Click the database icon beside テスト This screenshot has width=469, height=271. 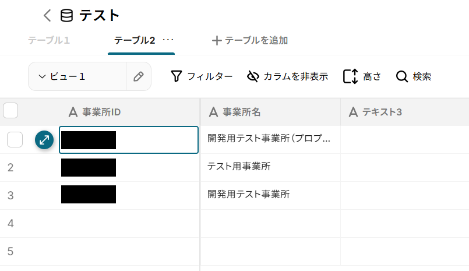[66, 16]
